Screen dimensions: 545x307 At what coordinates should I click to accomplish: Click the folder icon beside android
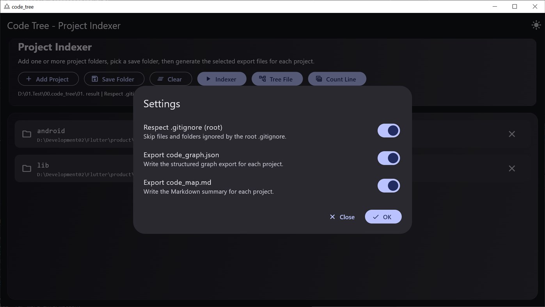(27, 134)
